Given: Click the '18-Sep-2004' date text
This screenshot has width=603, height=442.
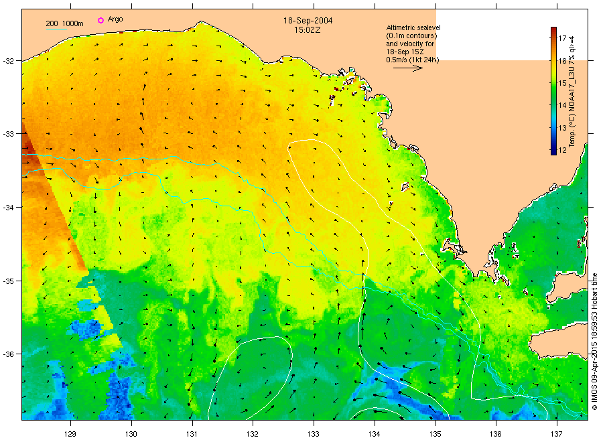Looking at the screenshot, I should point(308,21).
